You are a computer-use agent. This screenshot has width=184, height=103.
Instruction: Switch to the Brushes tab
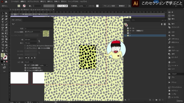tap(133, 20)
